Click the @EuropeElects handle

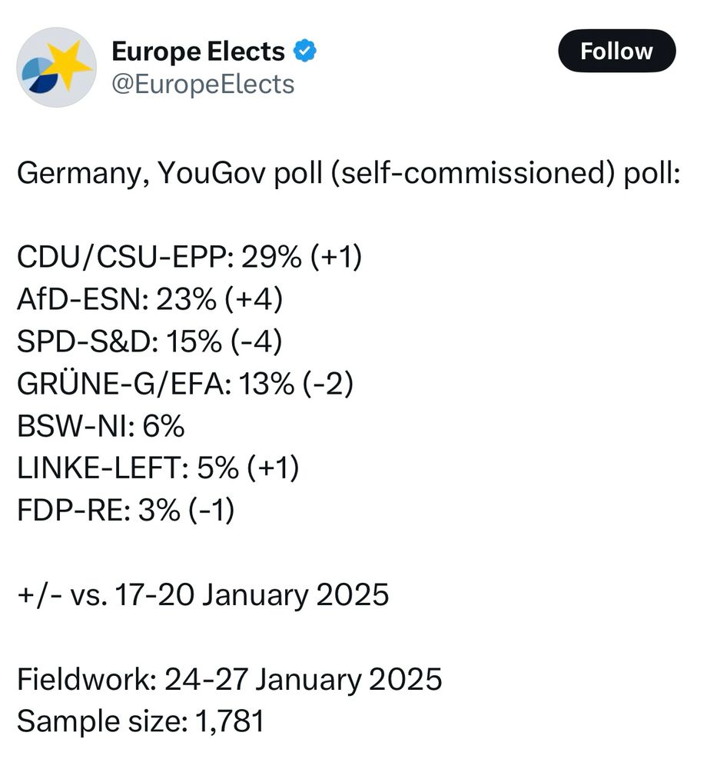pyautogui.click(x=203, y=85)
